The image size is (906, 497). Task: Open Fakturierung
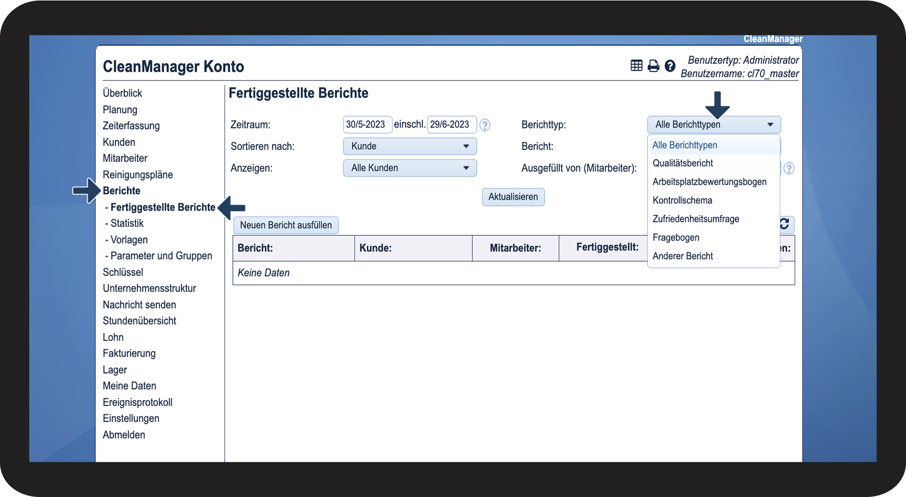click(129, 354)
